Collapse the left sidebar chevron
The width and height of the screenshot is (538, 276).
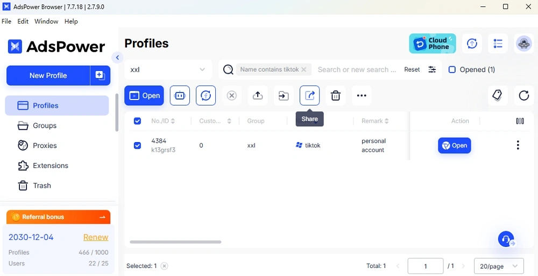[117, 58]
